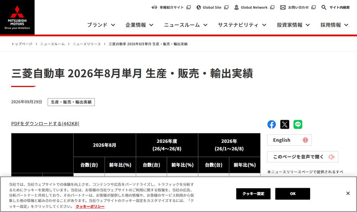Share on X icon

284,124
